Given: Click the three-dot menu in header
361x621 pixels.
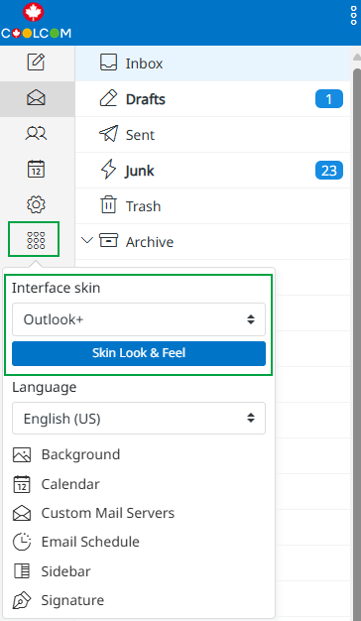Looking at the screenshot, I should coord(354,16).
